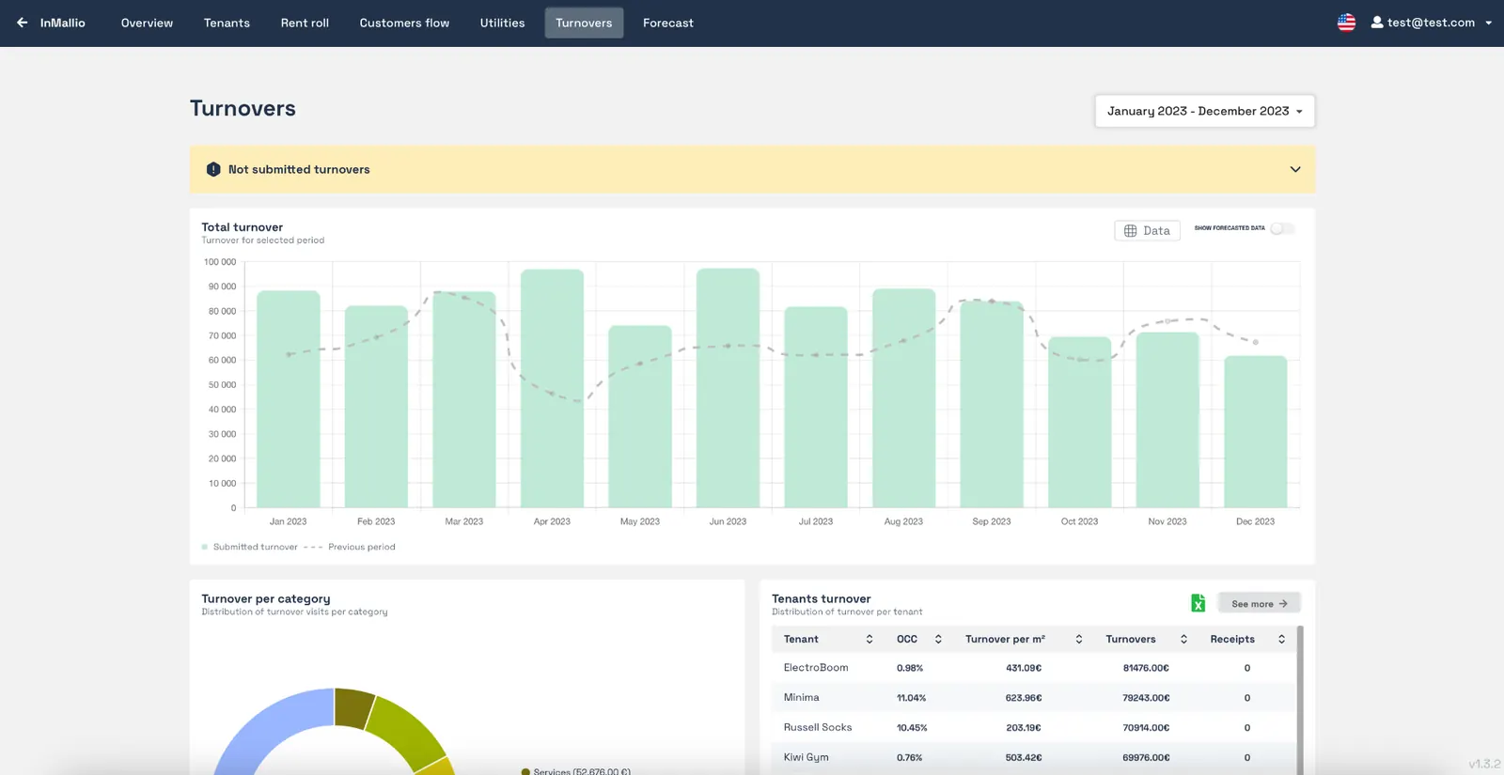Viewport: 1504px width, 775px height.
Task: Click the See more button
Action: coord(1259,603)
